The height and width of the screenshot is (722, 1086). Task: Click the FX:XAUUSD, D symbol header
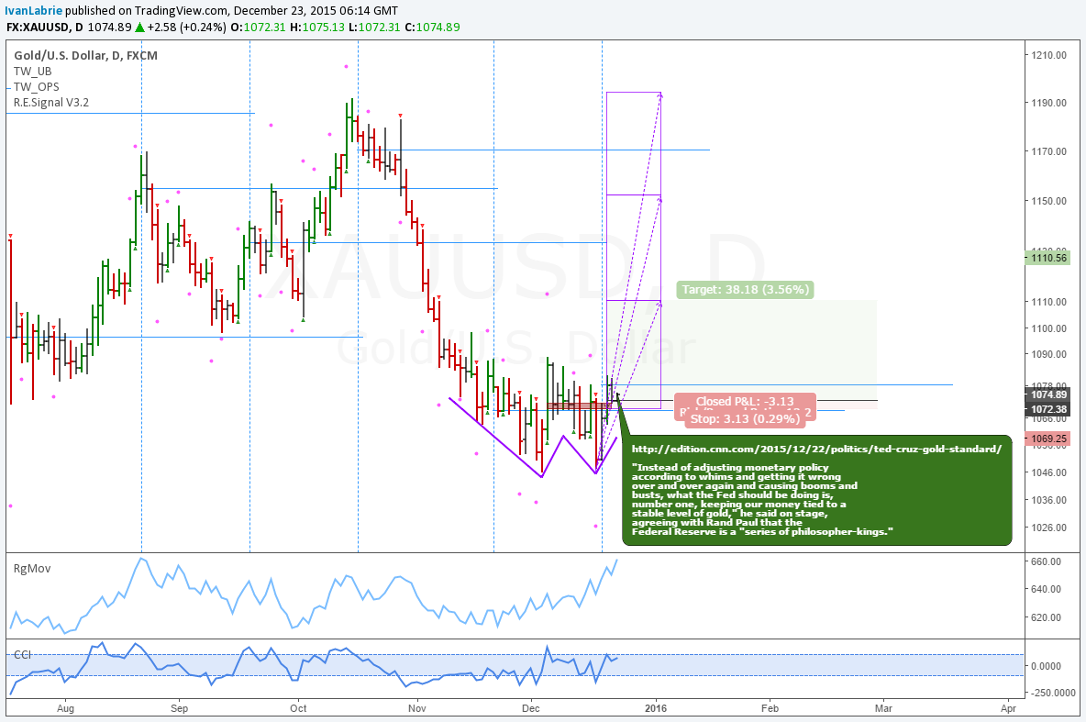point(45,27)
